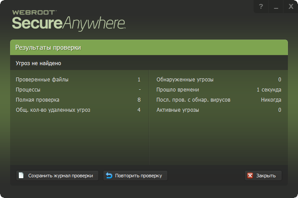Viewport: 298px width, 198px height.
Task: Click the red X icon on Закрыть
Action: [x=250, y=176]
